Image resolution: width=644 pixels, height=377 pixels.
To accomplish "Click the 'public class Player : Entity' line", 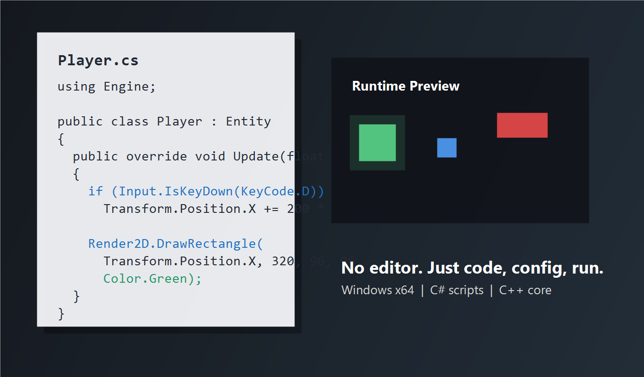I will (x=164, y=121).
